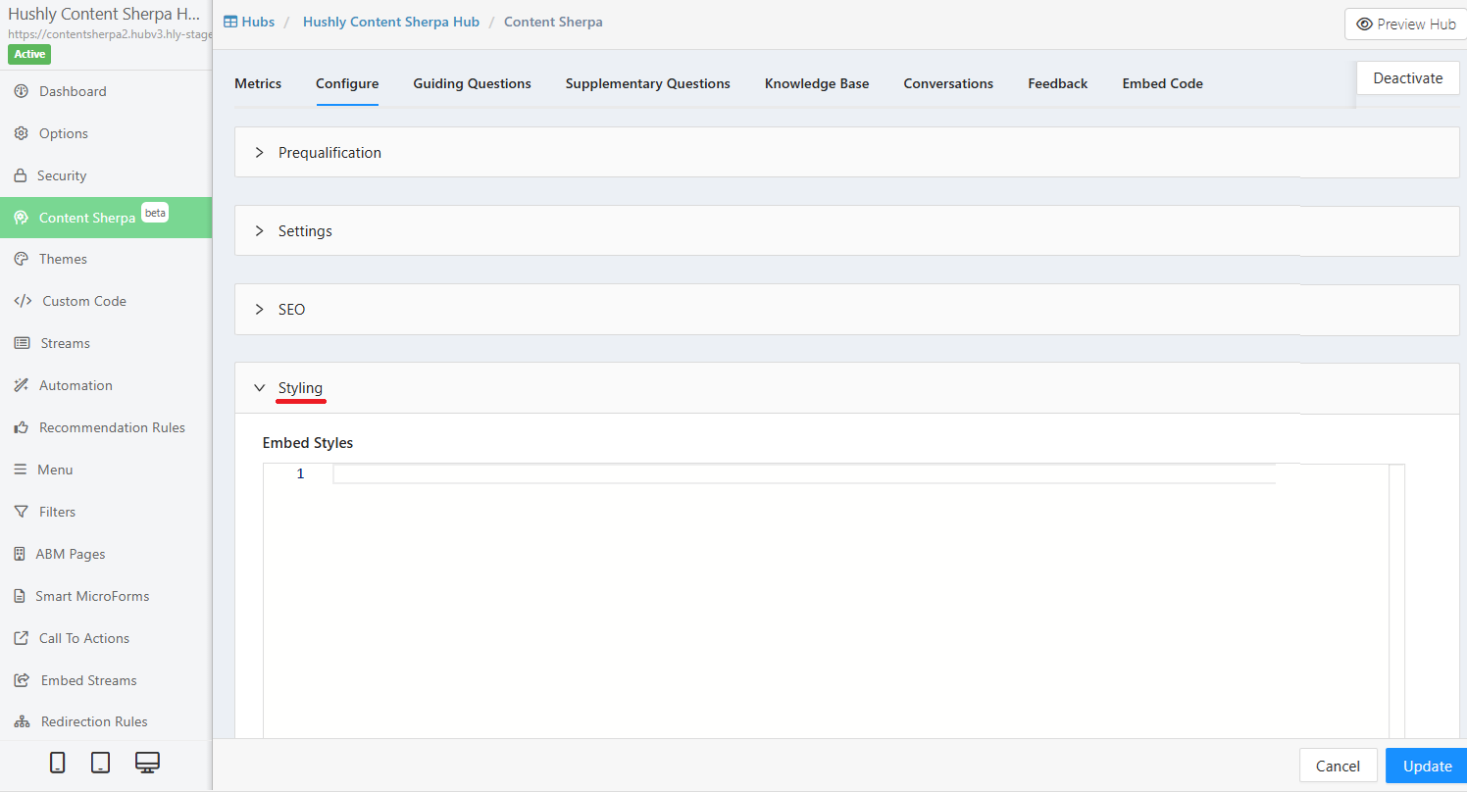
Task: Go to Hubs in the breadcrumb
Action: pyautogui.click(x=249, y=22)
